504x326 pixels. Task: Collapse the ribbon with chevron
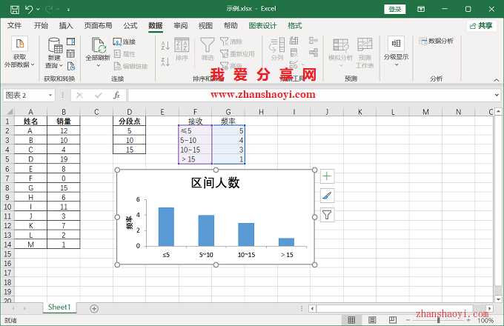click(x=497, y=80)
